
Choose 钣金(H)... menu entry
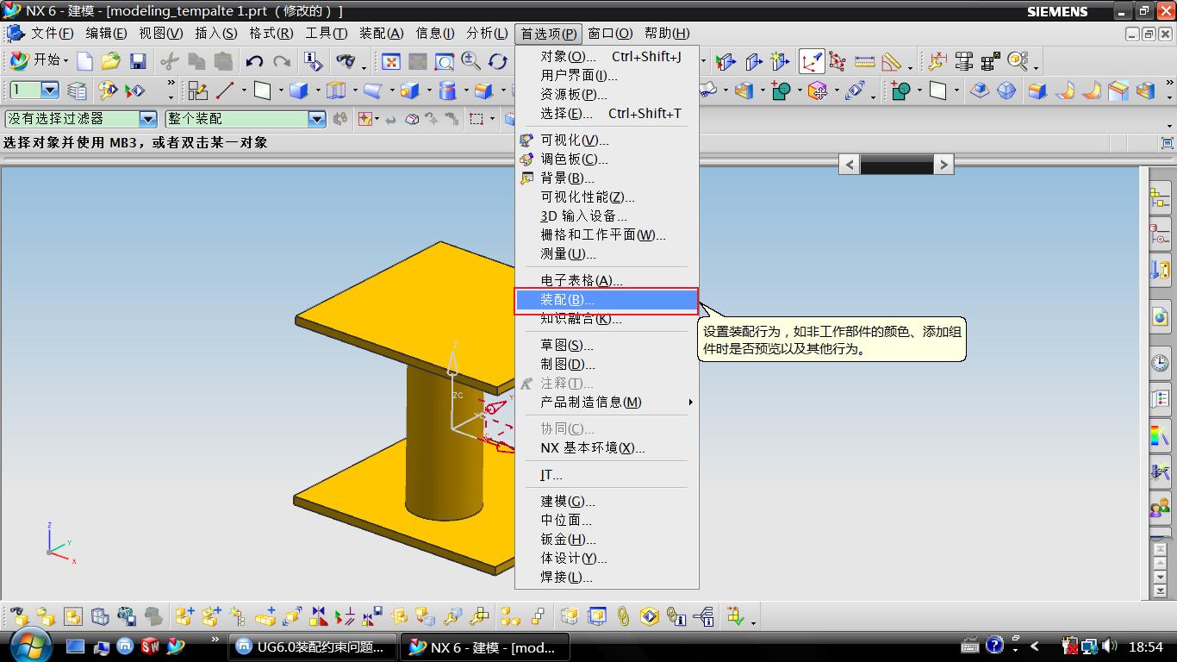pos(607,540)
